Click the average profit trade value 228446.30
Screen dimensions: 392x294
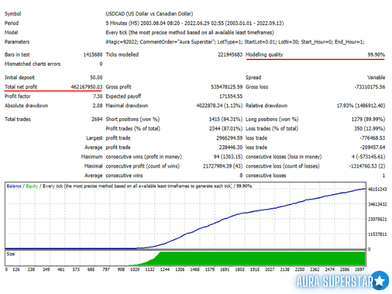[231, 148]
